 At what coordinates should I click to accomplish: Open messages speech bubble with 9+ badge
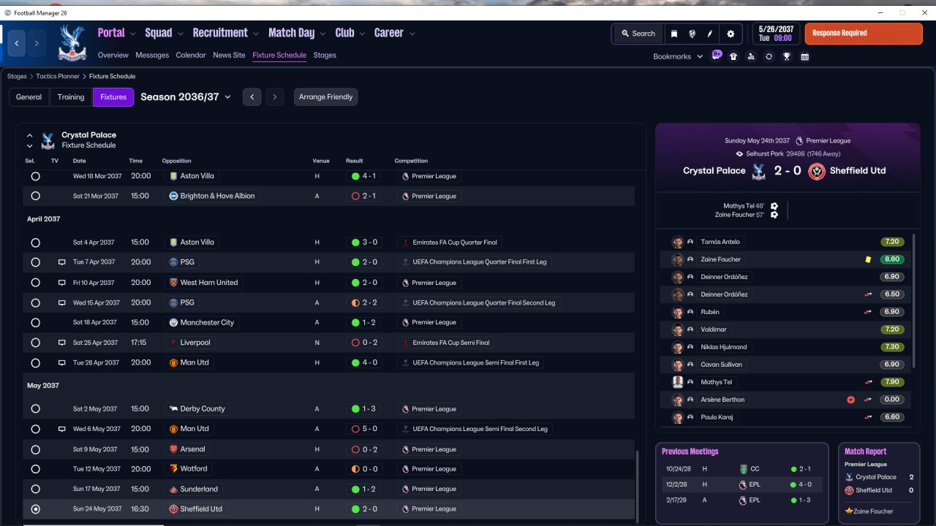pyautogui.click(x=717, y=56)
